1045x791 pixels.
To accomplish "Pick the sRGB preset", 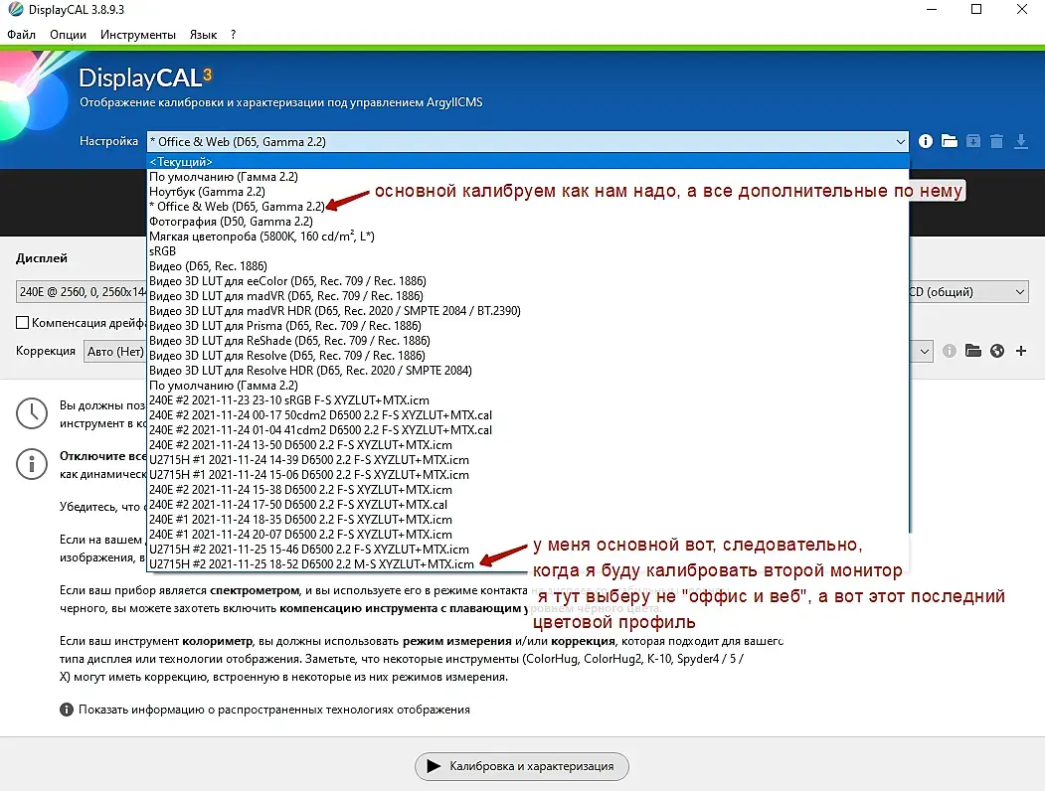I will pyautogui.click(x=528, y=251).
